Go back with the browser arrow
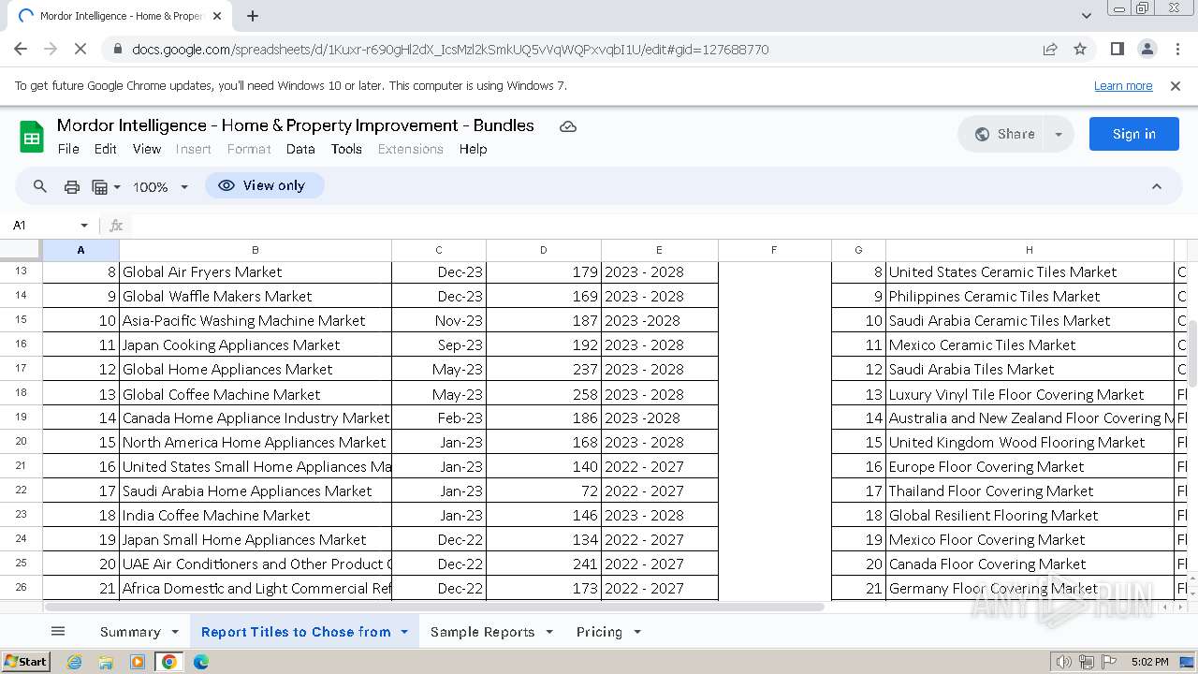Viewport: 1198px width, 674px height. tap(21, 49)
